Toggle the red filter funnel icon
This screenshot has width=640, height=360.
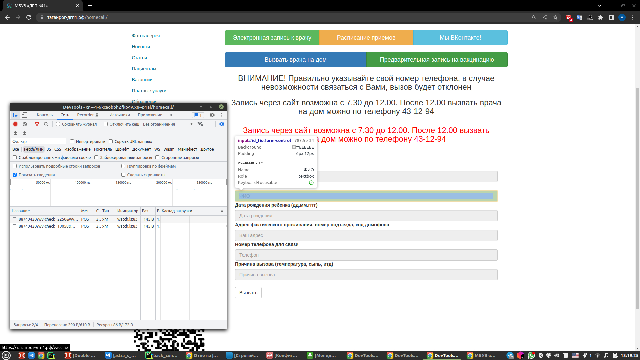[x=37, y=124]
